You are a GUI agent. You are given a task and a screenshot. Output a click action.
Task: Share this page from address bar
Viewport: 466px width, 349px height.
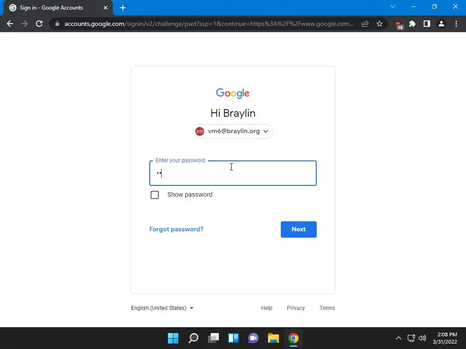365,24
